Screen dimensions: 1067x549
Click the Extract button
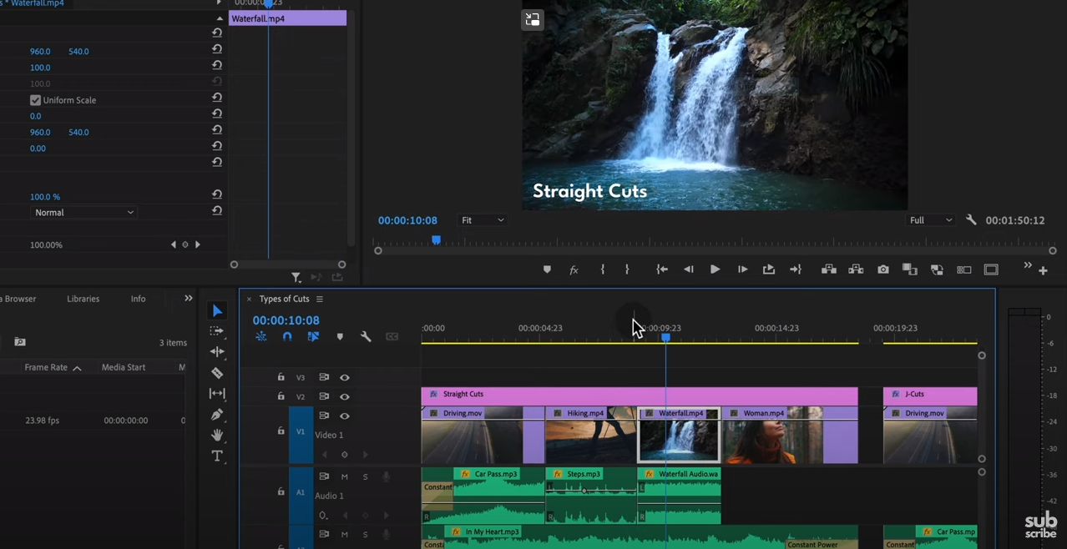(x=856, y=269)
